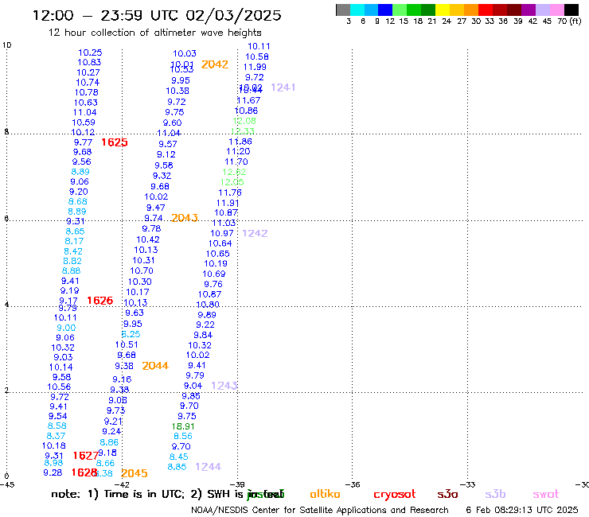Select the red cryosat time label 1626

tap(100, 301)
